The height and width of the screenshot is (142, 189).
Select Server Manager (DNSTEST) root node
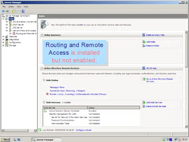pos(17,16)
